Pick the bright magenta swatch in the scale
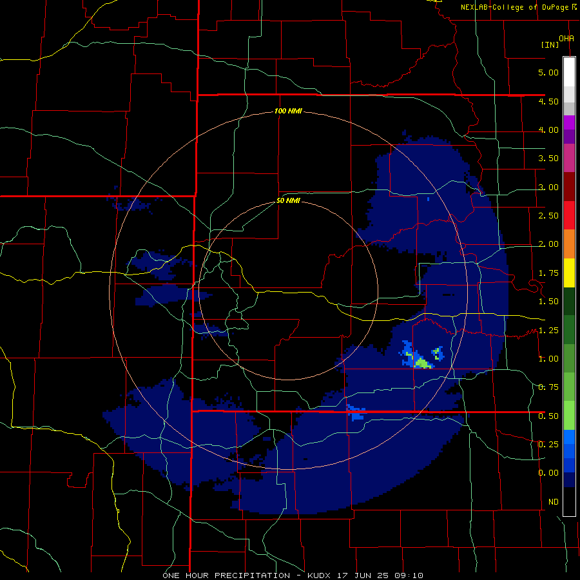Image resolution: width=580 pixels, height=580 pixels. click(x=569, y=122)
